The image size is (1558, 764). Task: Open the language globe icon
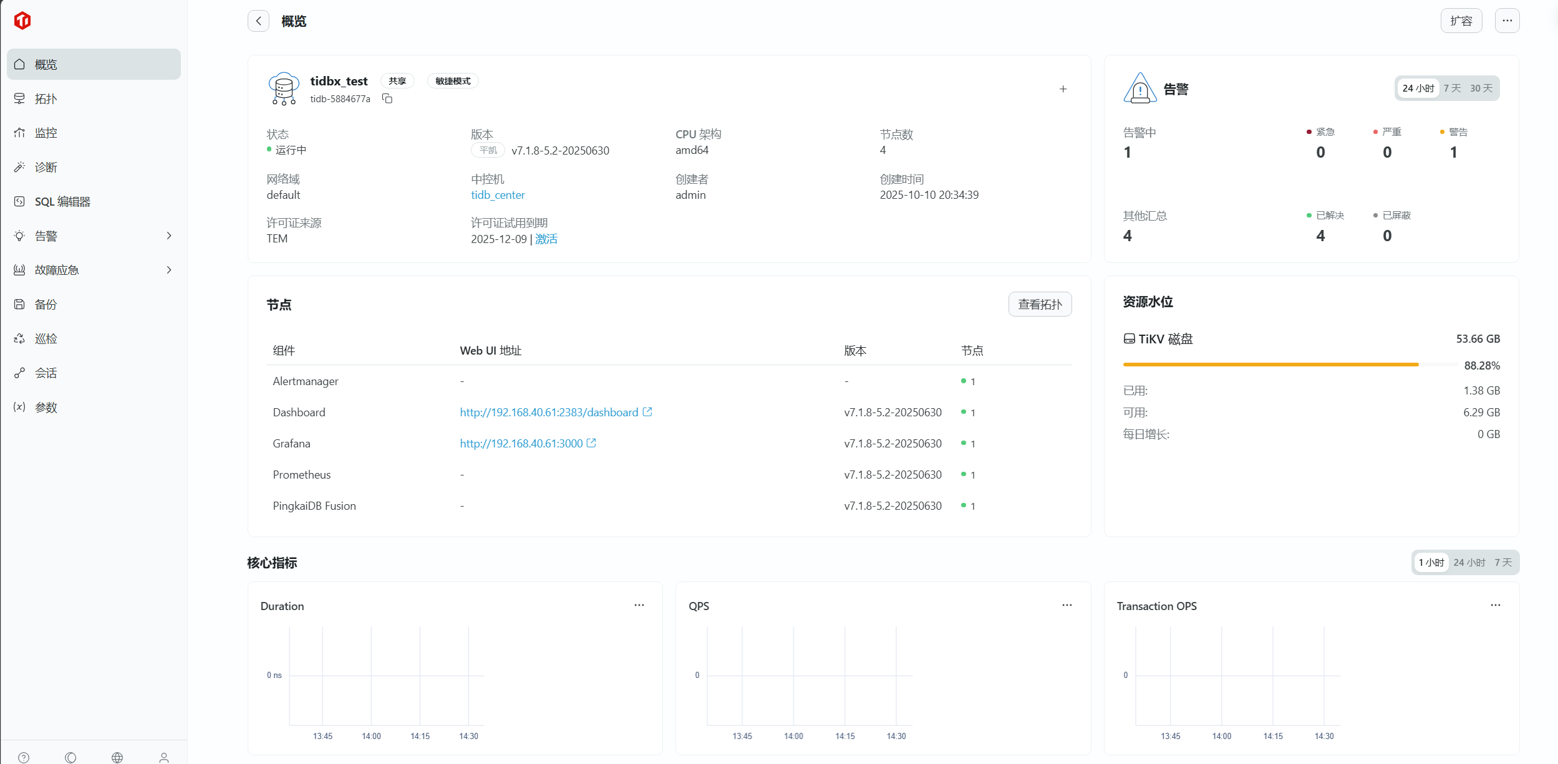point(117,757)
